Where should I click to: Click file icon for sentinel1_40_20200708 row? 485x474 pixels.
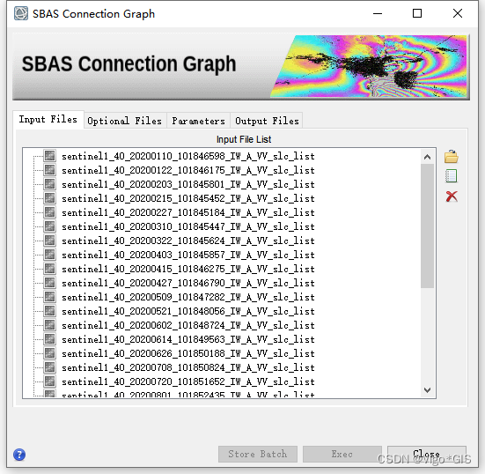coord(49,367)
